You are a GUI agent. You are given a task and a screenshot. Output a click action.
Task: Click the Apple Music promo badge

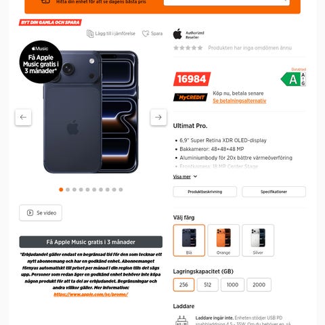tap(41, 62)
